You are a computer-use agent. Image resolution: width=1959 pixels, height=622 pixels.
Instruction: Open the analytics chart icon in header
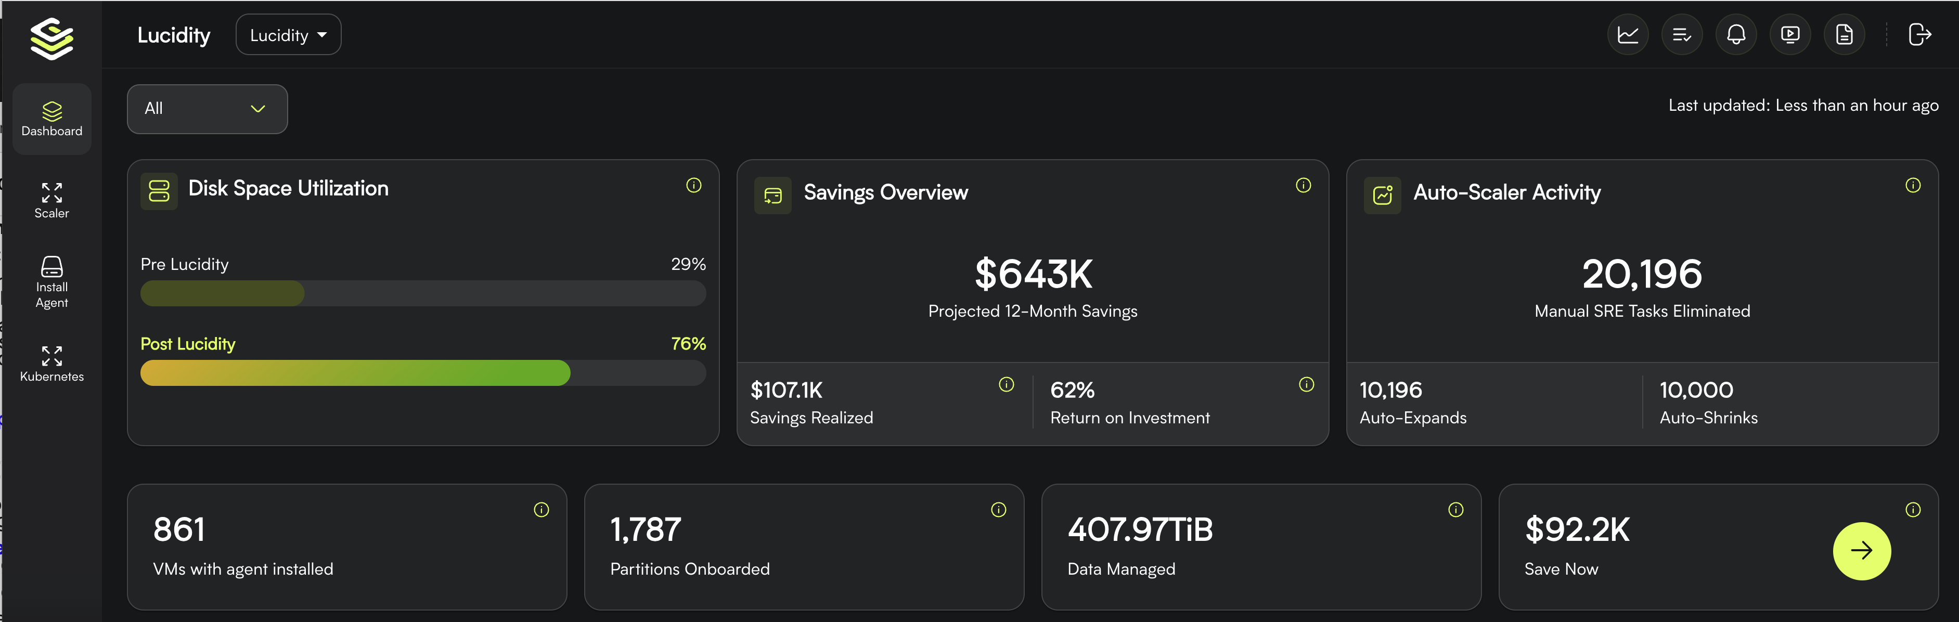(1628, 35)
